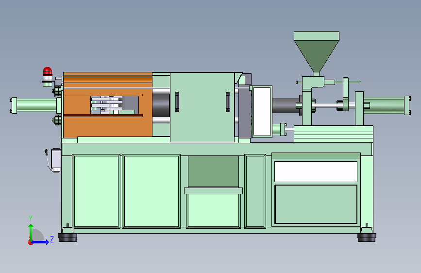Select the dark green recess in base center

tap(213, 171)
